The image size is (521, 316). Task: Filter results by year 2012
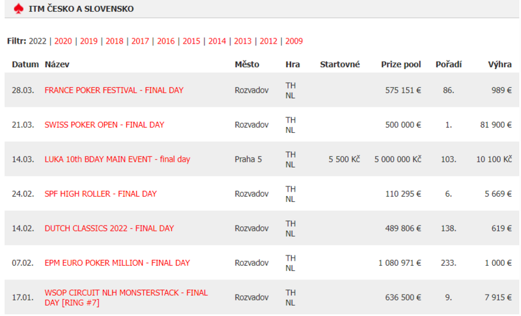(x=268, y=41)
